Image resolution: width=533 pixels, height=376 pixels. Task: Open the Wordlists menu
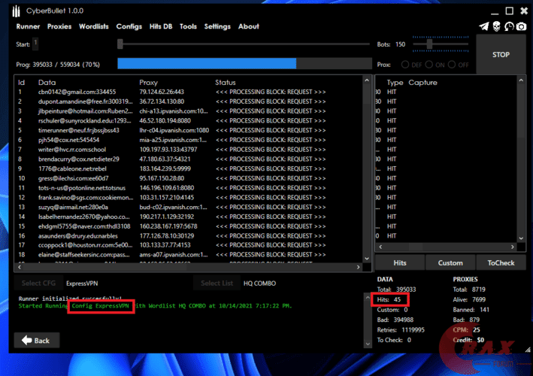coord(94,26)
